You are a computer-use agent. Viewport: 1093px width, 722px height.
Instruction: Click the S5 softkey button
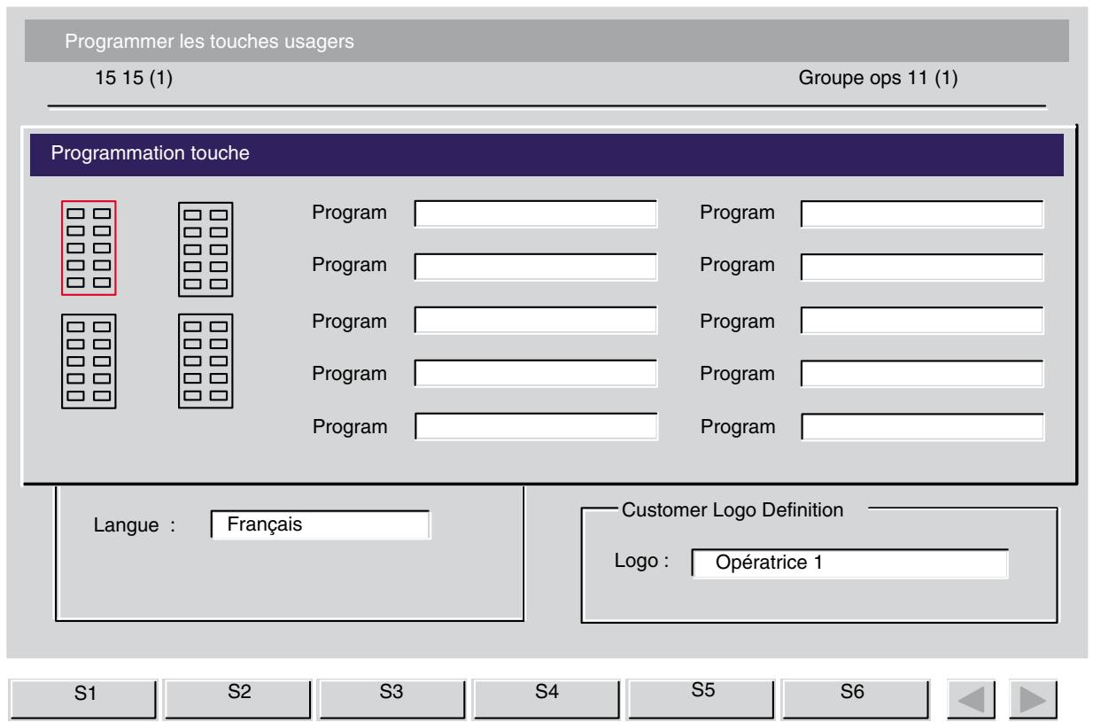[x=702, y=698]
